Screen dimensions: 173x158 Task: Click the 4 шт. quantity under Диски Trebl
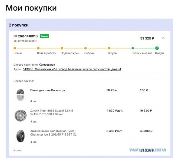click(34, 122)
